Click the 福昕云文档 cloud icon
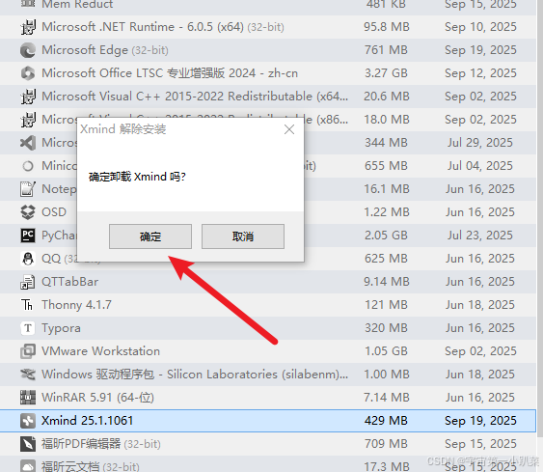The width and height of the screenshot is (543, 472). click(28, 465)
